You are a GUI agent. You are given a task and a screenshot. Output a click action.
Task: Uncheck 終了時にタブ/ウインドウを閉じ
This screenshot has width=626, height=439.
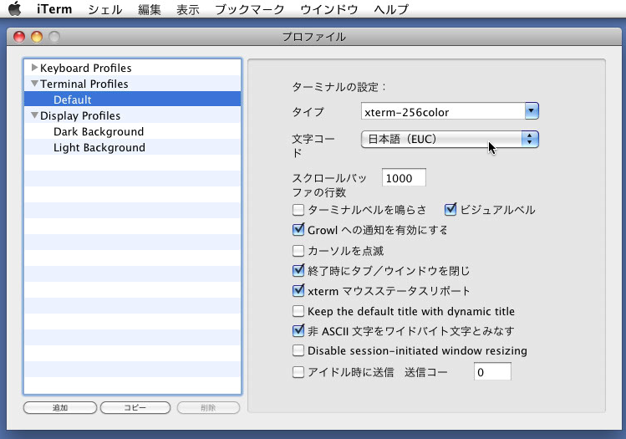click(298, 270)
